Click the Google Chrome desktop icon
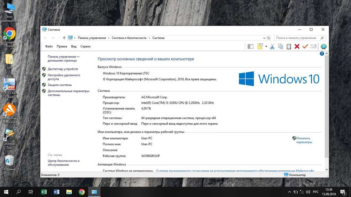Image resolution: width=351 pixels, height=197 pixels. (9, 38)
